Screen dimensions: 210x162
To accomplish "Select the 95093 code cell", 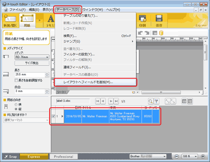I will click(147, 116).
